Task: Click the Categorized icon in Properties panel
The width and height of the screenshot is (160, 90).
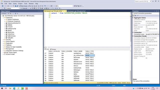Action: tap(133, 15)
